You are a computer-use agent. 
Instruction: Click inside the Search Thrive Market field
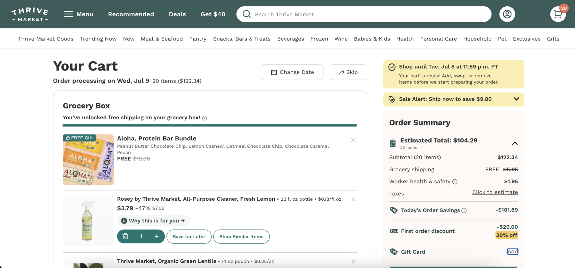(x=364, y=14)
